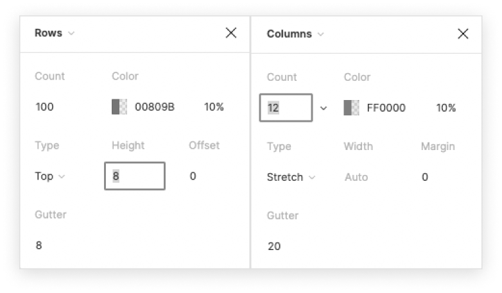Image resolution: width=502 pixels, height=293 pixels.
Task: Click the row Count field showing 100
Action: pos(45,107)
